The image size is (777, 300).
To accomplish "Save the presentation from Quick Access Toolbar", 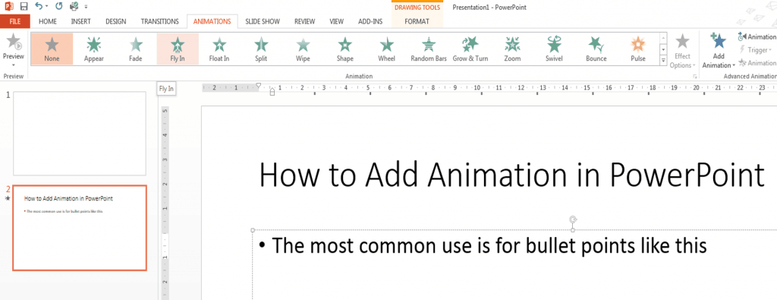I will tap(24, 7).
